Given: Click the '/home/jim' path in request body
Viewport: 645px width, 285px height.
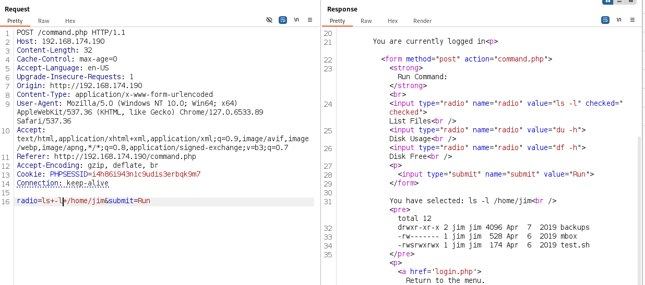Looking at the screenshot, I should (86, 201).
